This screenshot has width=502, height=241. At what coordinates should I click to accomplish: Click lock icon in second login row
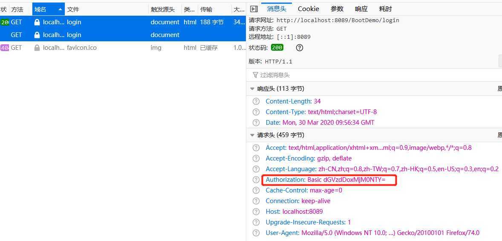pyautogui.click(x=37, y=35)
